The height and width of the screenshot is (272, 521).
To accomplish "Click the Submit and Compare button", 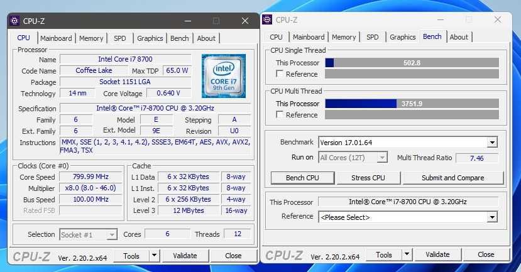I will tap(453, 178).
